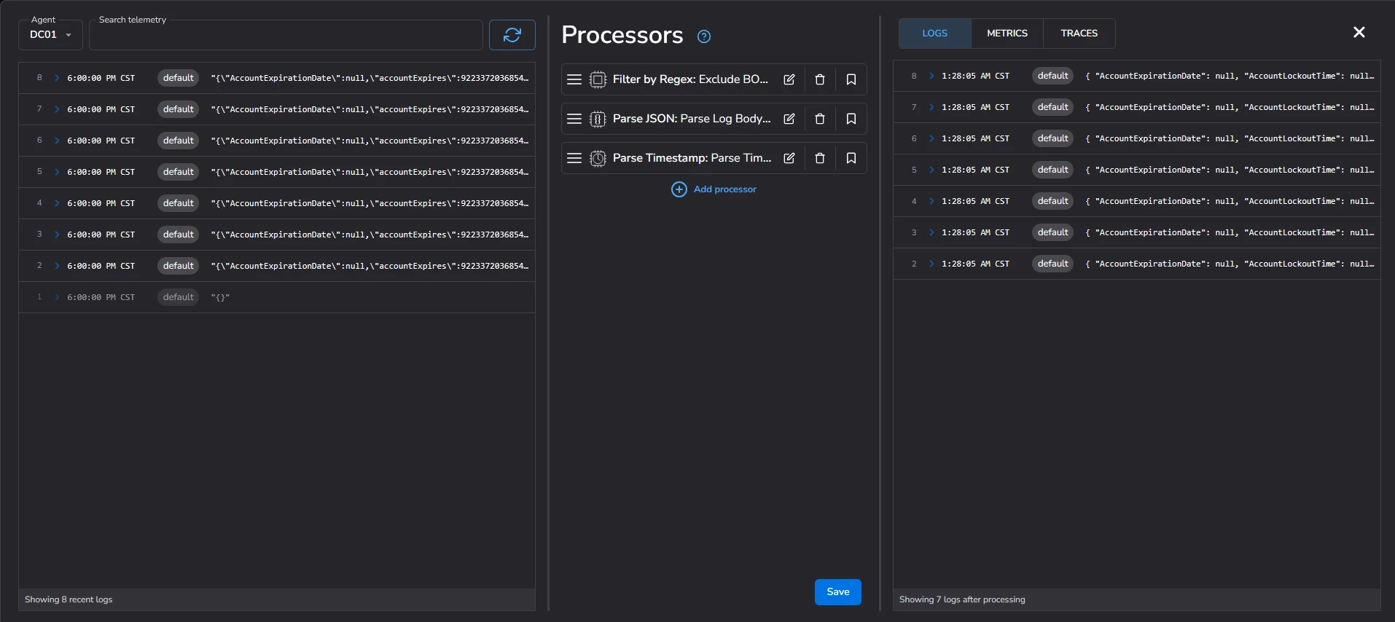Viewport: 1395px width, 622px height.
Task: Expand processed 1:28:05 AM log row 2
Action: click(x=931, y=264)
